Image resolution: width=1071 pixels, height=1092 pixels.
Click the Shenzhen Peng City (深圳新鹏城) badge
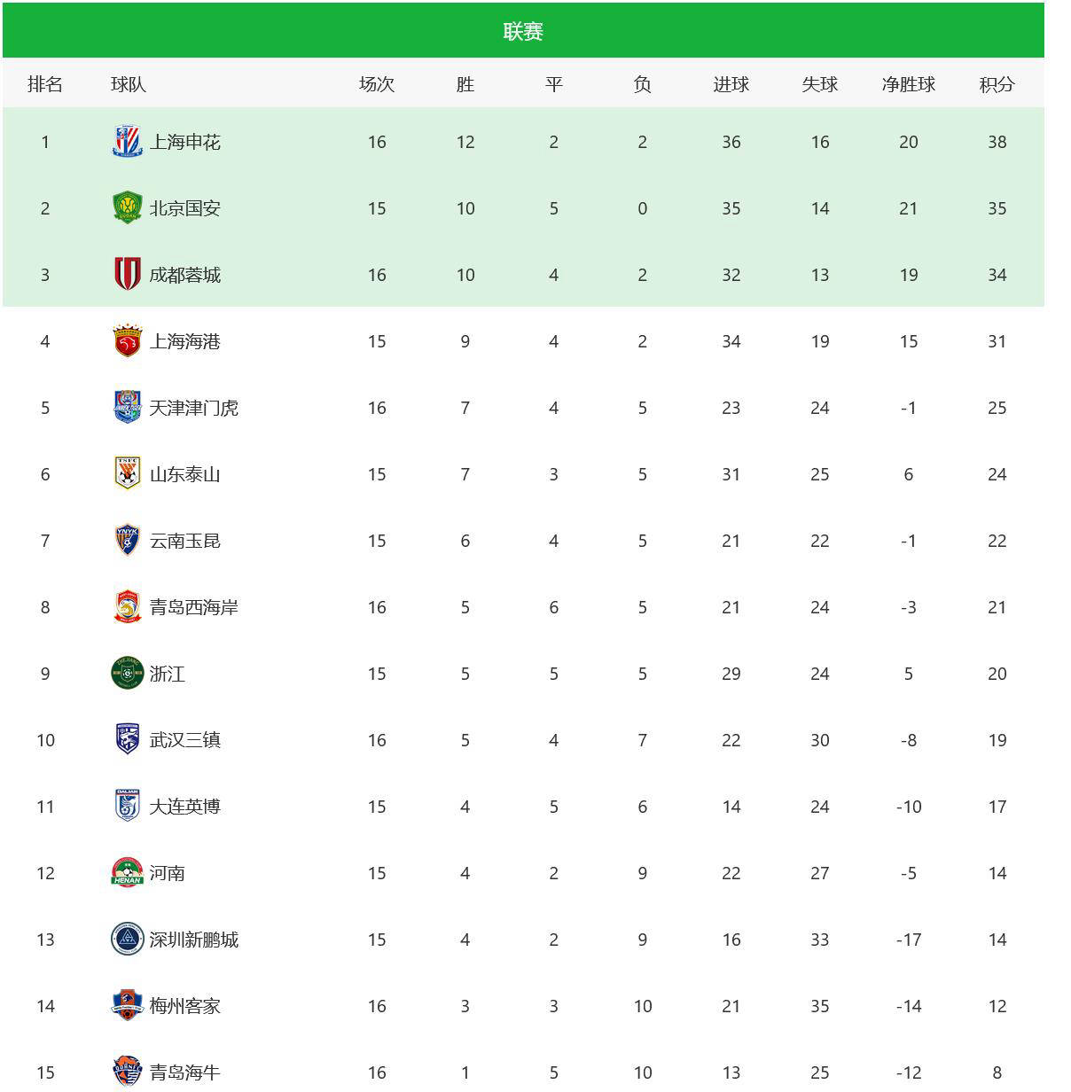tap(127, 940)
